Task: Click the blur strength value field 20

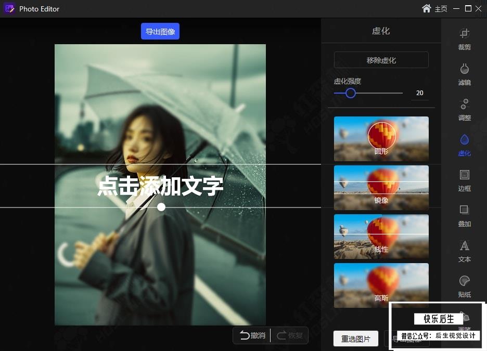Action: (x=419, y=93)
